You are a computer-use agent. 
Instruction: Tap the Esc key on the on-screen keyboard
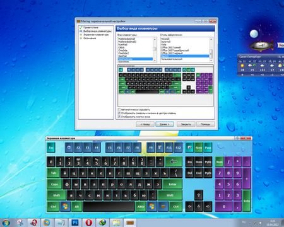pos(50,148)
